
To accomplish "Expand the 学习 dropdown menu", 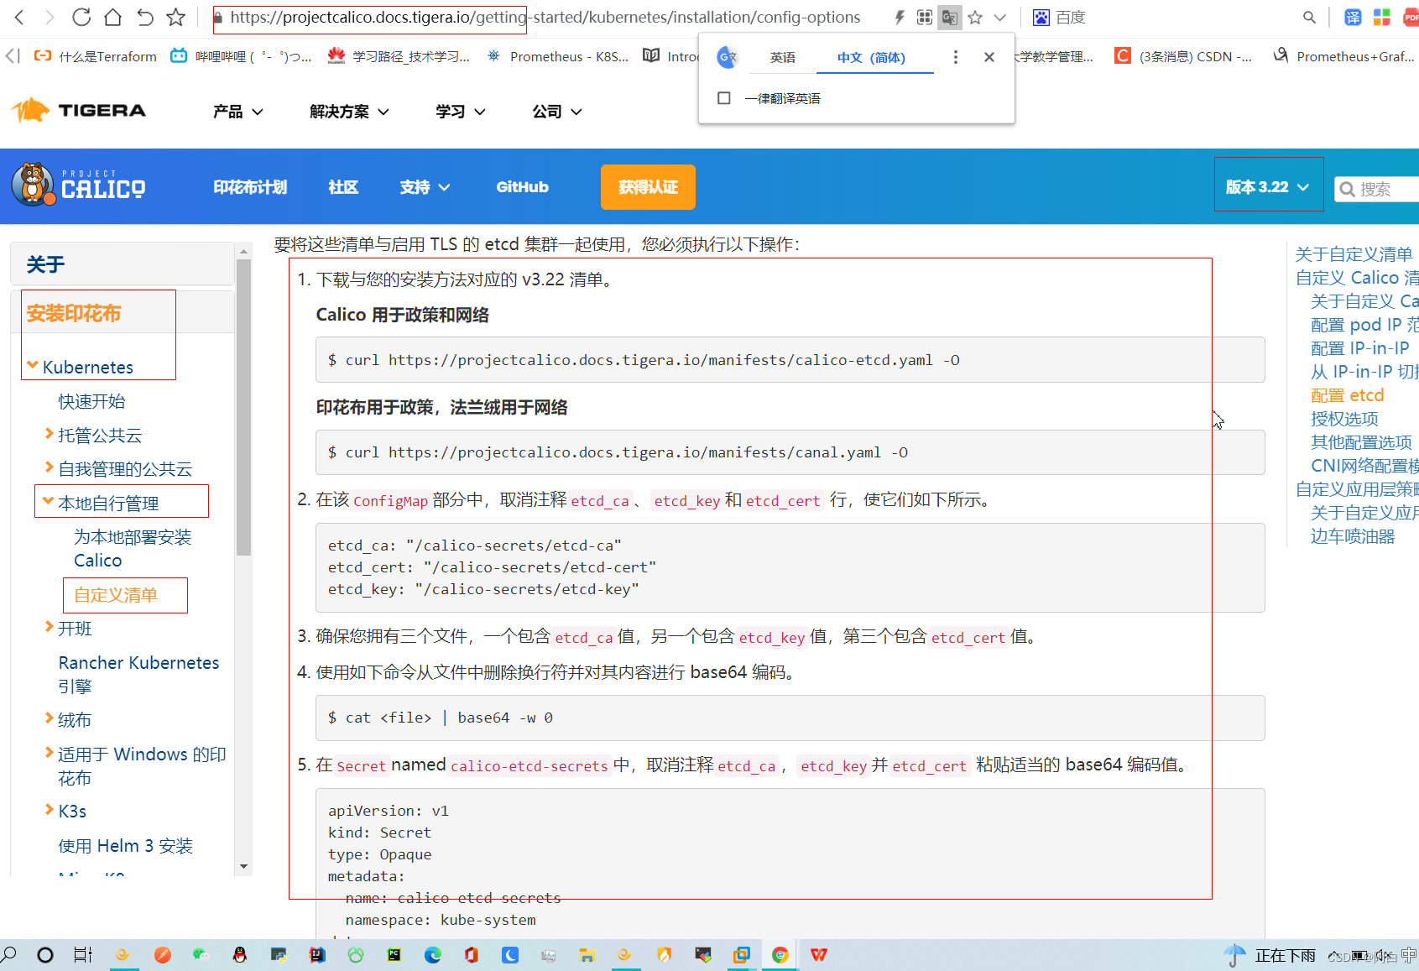I will tap(461, 112).
